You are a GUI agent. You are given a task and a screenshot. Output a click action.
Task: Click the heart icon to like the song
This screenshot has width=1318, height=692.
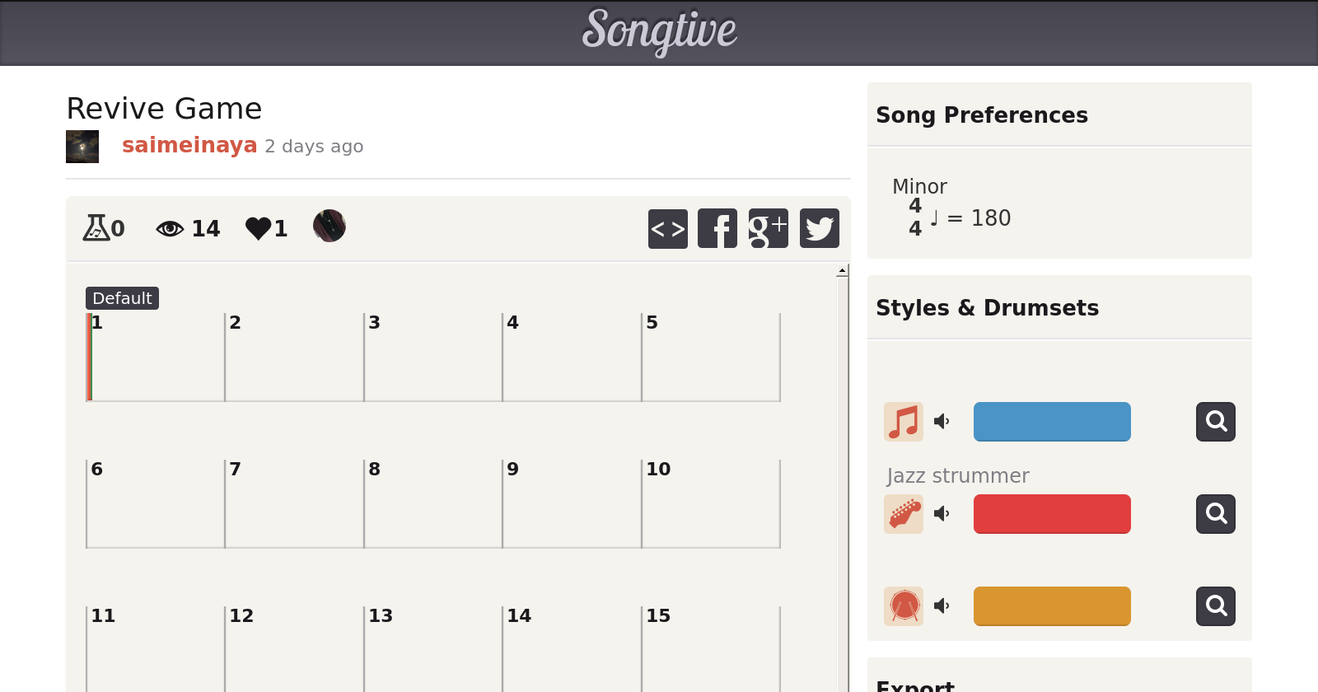click(258, 228)
